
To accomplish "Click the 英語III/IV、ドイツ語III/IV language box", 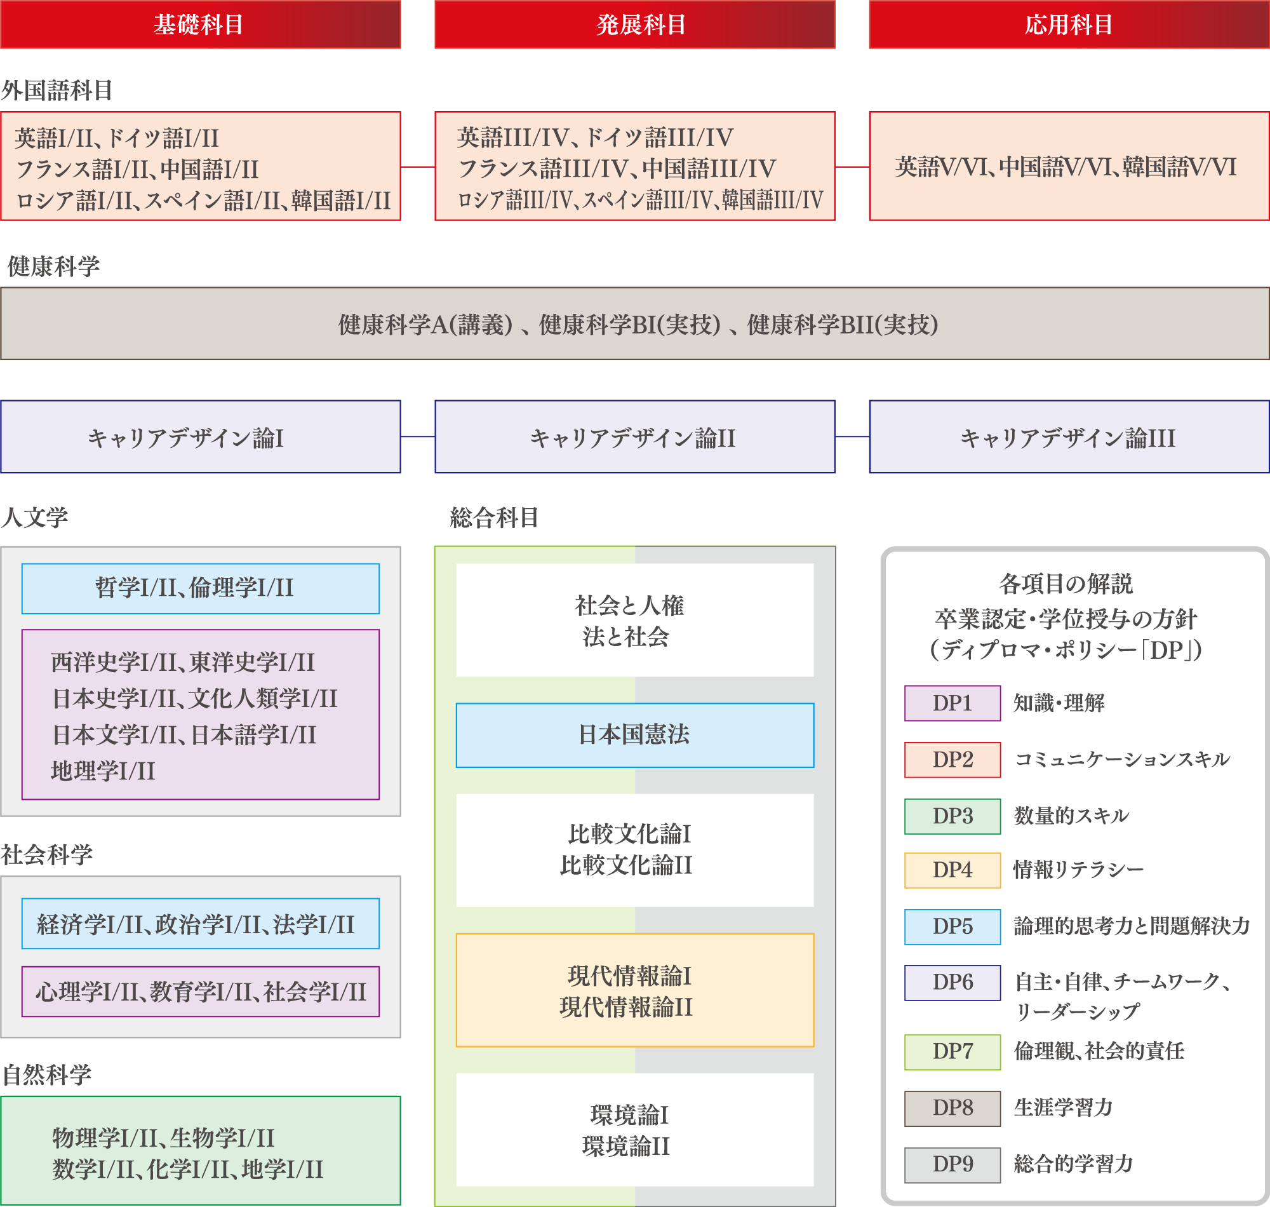I will pos(634,166).
